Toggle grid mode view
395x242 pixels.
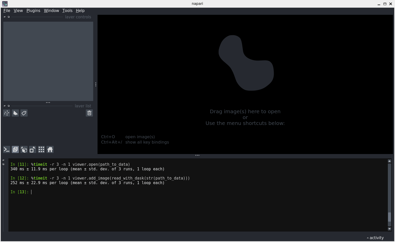(x=41, y=149)
